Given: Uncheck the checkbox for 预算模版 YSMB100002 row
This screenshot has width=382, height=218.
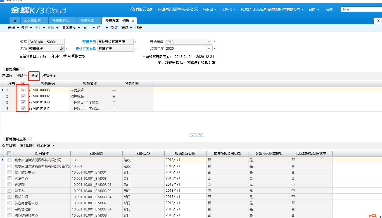Looking at the screenshot, I should [x=23, y=96].
